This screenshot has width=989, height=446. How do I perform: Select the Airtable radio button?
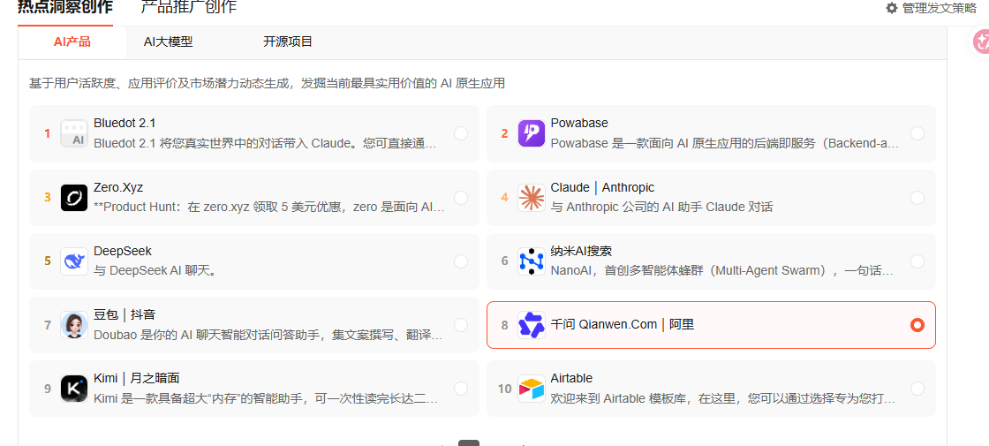pos(917,389)
